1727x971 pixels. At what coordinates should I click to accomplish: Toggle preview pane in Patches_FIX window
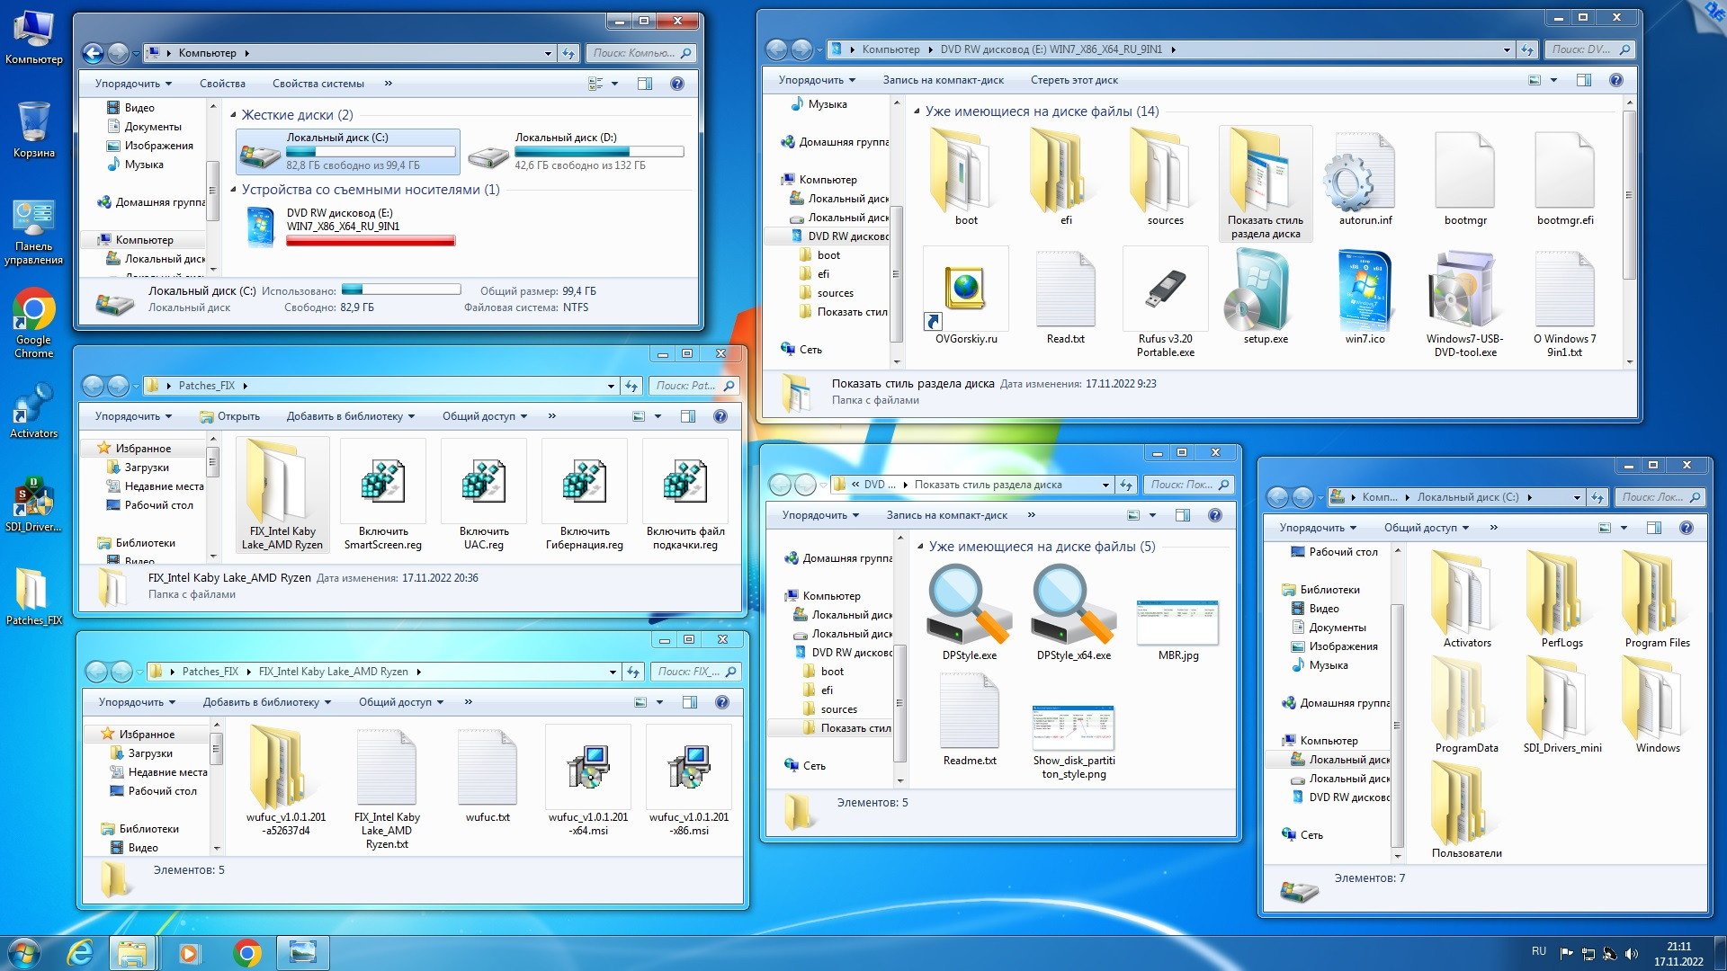[689, 415]
